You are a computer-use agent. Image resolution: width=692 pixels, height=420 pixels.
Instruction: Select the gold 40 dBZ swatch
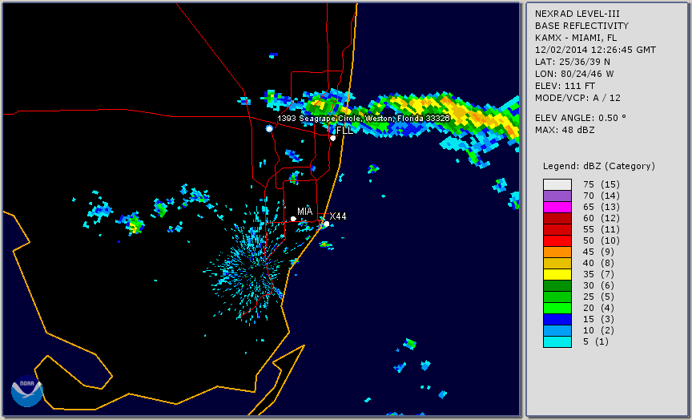point(557,263)
